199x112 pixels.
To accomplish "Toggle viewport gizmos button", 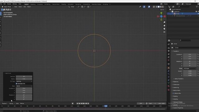I will (144, 7).
